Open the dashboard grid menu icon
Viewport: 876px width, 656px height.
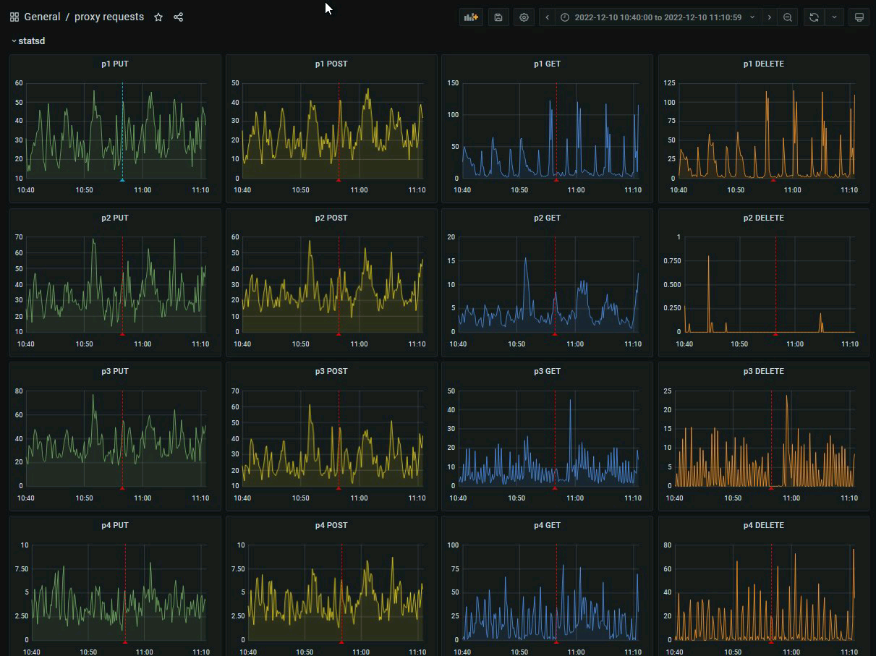14,17
